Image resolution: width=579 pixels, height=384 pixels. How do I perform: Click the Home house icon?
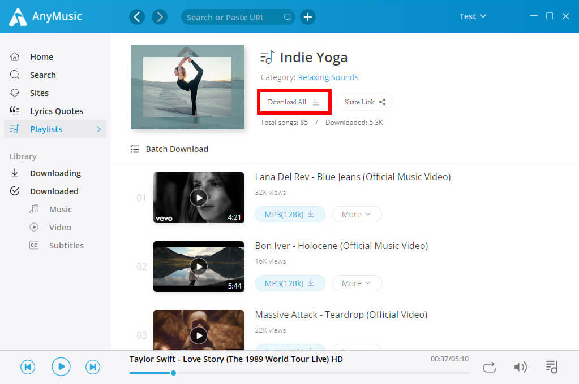point(15,56)
